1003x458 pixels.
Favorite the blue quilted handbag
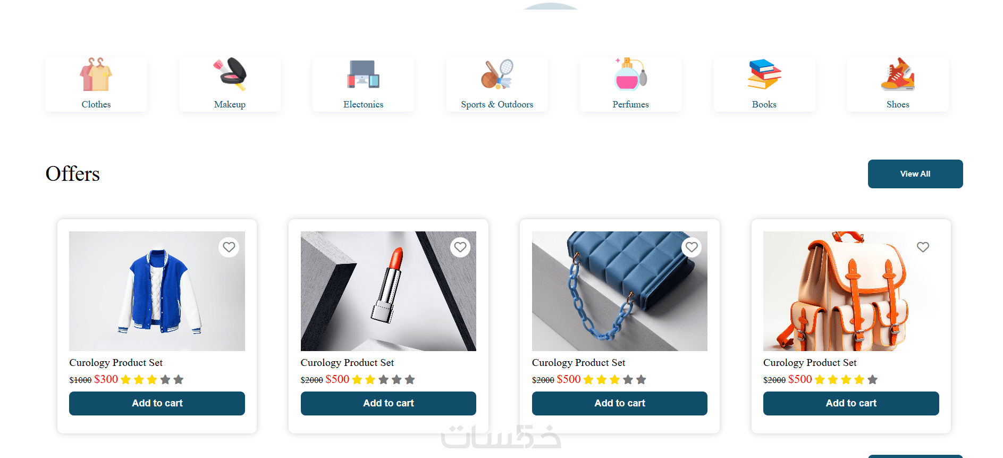[692, 247]
